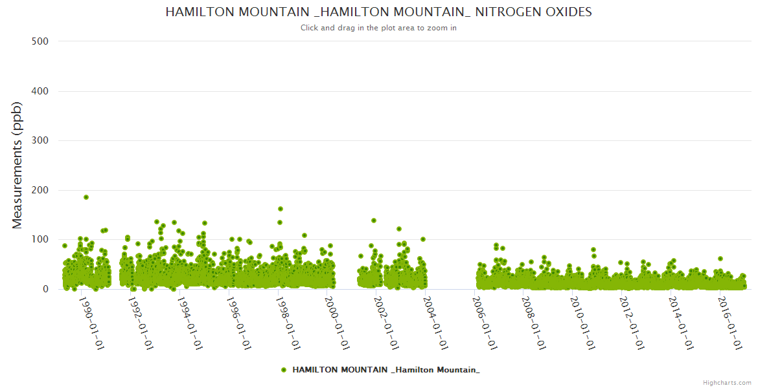
Task: Click the chart title Hamilton Mountain Nitrogen Oxides
Action: click(x=378, y=12)
